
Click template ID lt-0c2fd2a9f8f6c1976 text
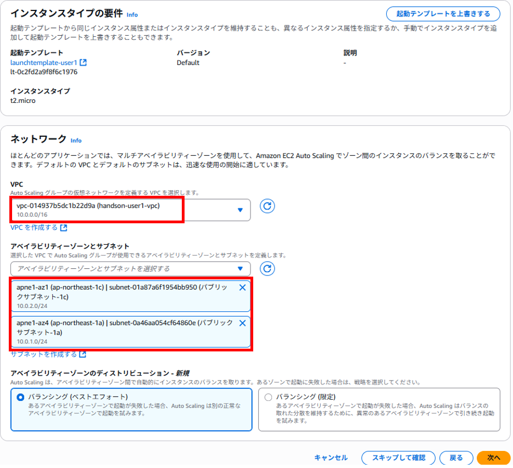[x=44, y=72]
